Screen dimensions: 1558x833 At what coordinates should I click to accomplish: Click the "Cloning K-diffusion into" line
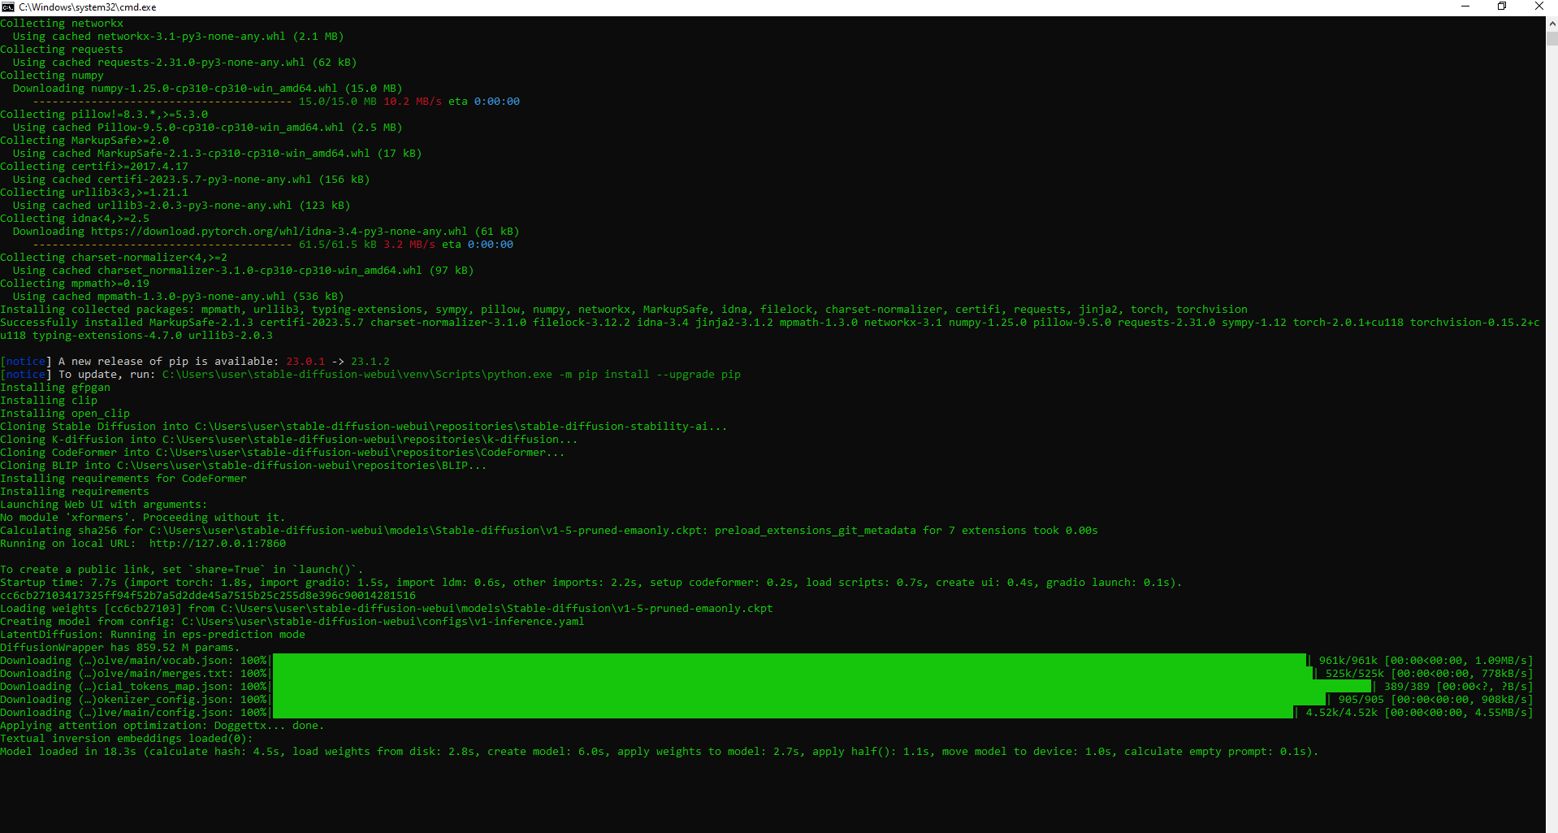pyautogui.click(x=289, y=440)
